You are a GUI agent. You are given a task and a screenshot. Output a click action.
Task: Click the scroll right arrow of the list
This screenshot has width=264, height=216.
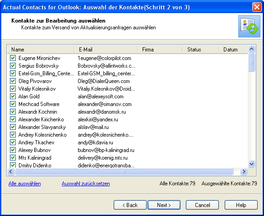point(244,172)
